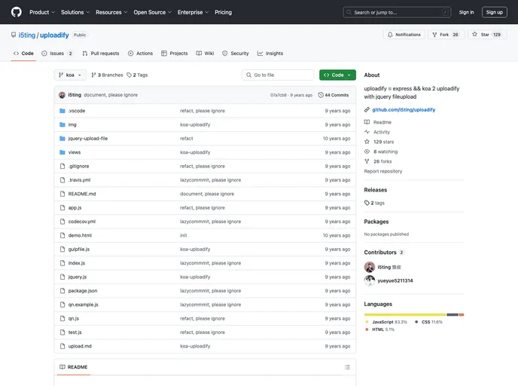This screenshot has height=386, width=518.
Task: Open the README.md file
Action: point(82,194)
